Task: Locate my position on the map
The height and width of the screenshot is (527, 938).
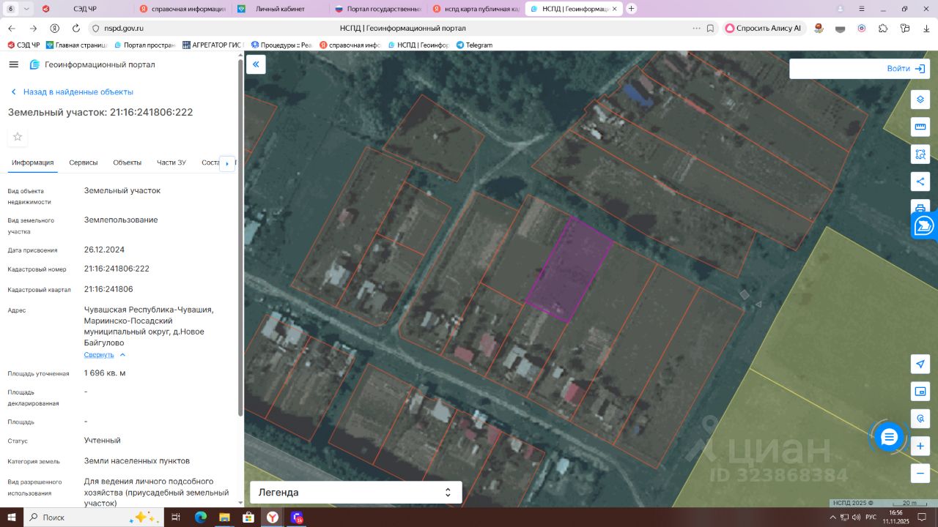Action: coord(920,364)
